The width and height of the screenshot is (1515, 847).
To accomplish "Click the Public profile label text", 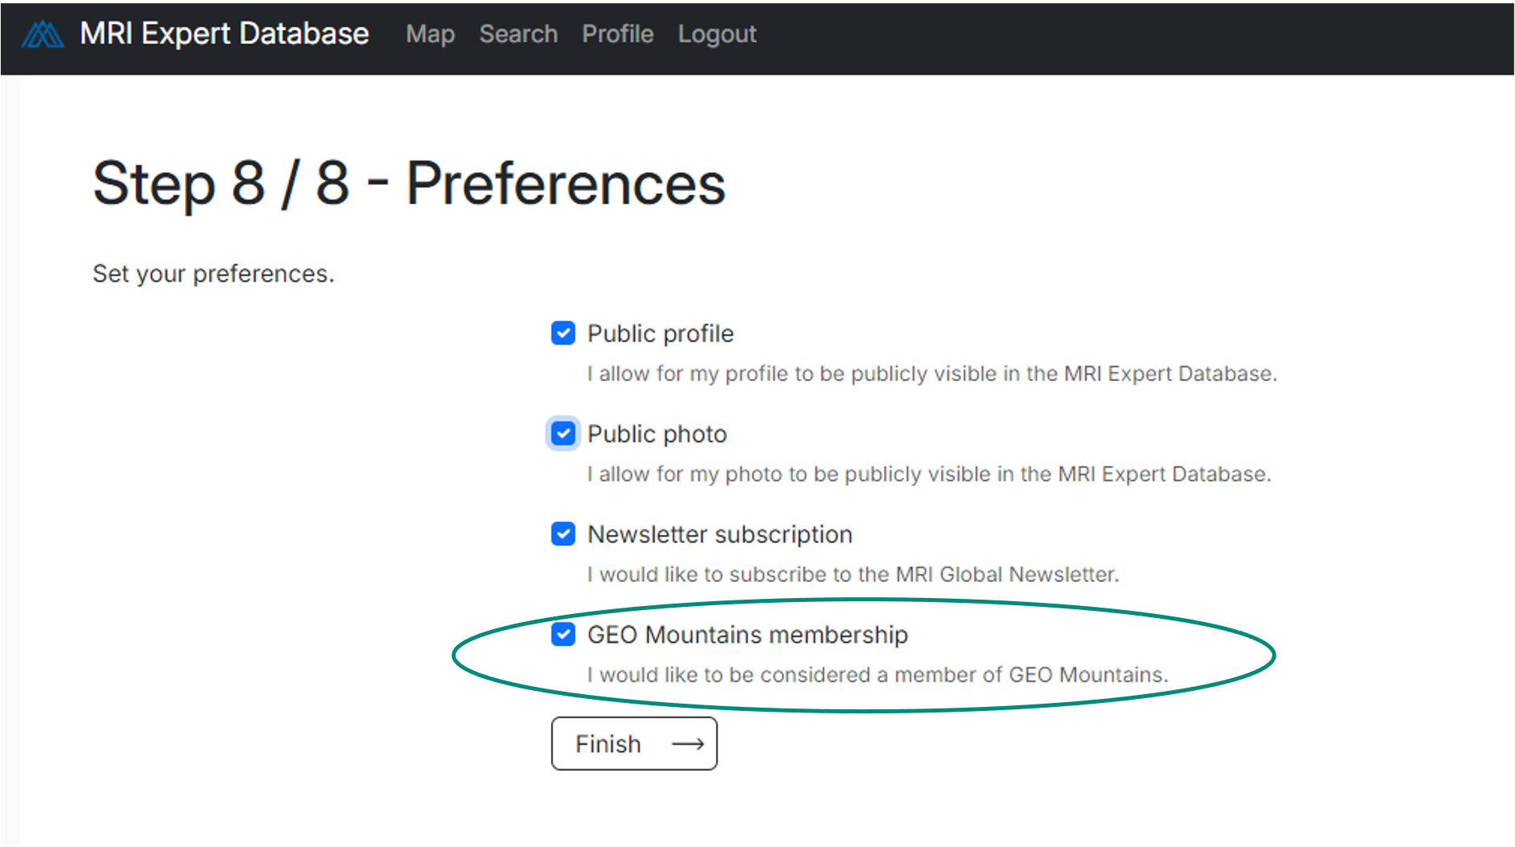I will click(660, 333).
